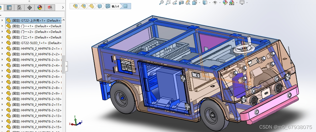Click Zoom to Area icon
The image size is (316, 132).
pos(168,3)
